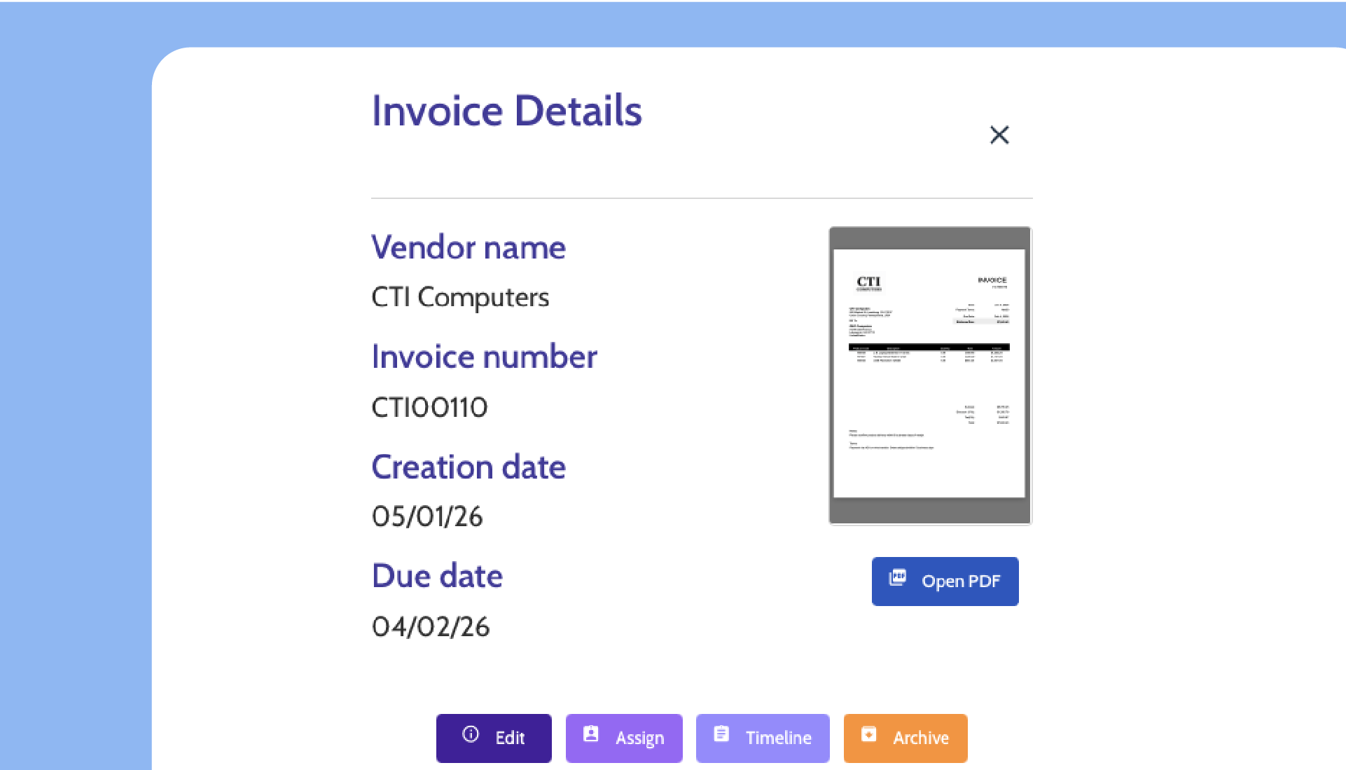Click the clipboard icon on Timeline
Image resolution: width=1346 pixels, height=770 pixels.
[x=721, y=734]
